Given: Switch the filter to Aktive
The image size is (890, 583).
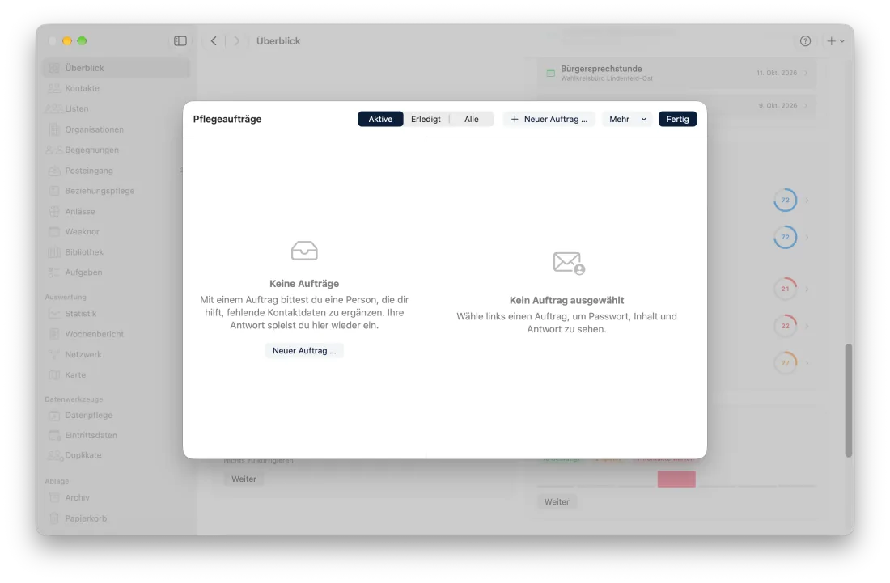Looking at the screenshot, I should click(380, 119).
